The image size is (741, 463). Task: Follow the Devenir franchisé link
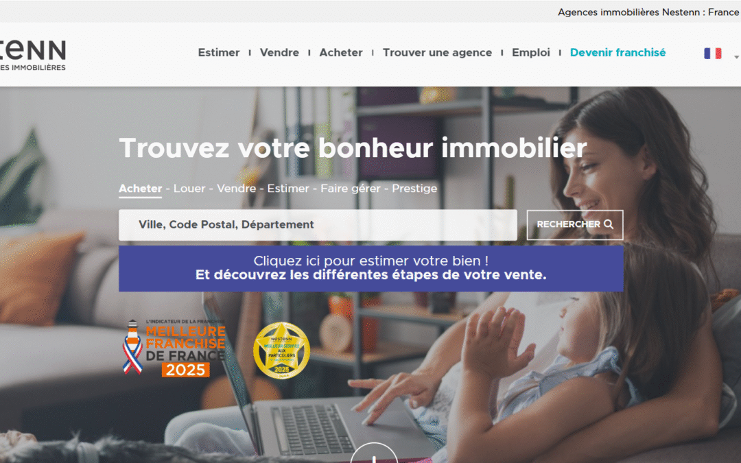coord(617,52)
